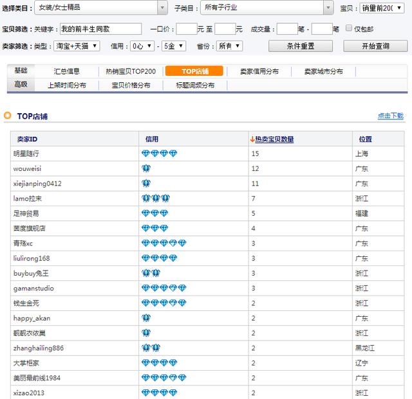This screenshot has height=399, width=412.
Task: Click the diamond credit icons for 美丽最前线1984
Action: click(164, 378)
